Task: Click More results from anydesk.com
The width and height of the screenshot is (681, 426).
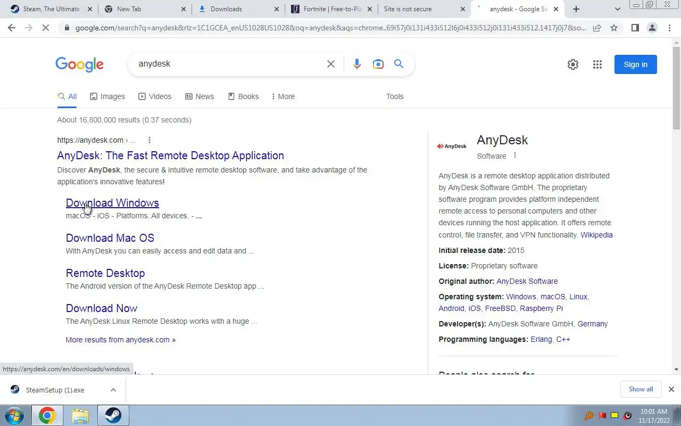Action: pyautogui.click(x=120, y=340)
